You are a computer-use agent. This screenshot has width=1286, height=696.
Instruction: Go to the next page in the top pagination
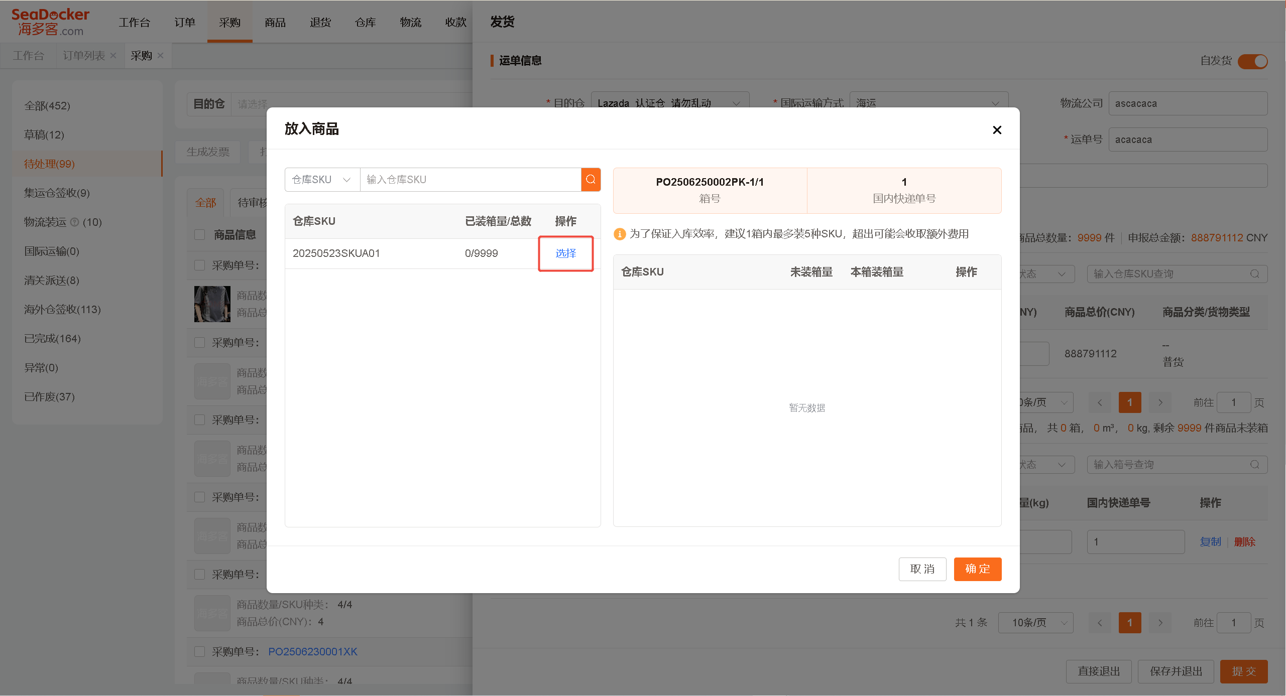[1160, 402]
